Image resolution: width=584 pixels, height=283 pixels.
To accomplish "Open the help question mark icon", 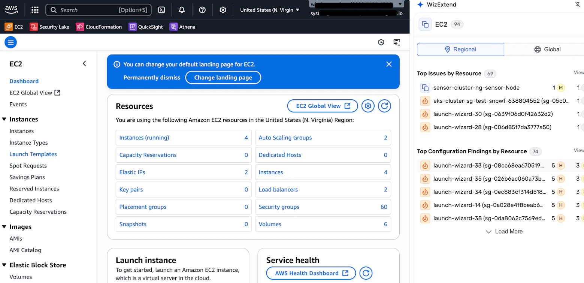I will coord(202,10).
